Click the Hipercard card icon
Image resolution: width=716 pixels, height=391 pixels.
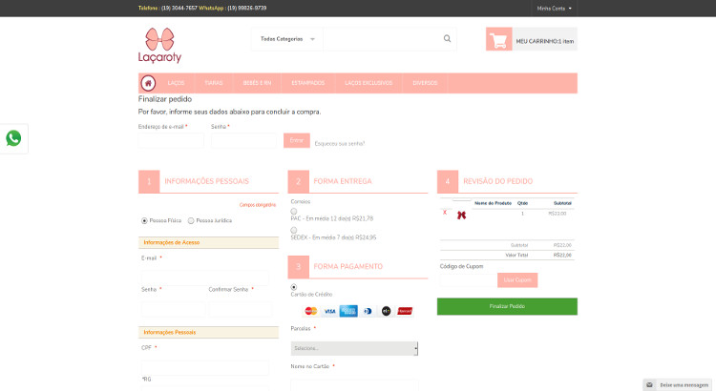tap(405, 311)
